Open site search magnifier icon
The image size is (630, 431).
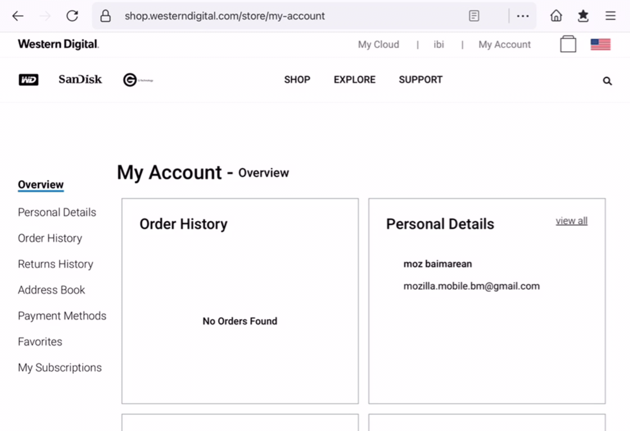click(607, 81)
